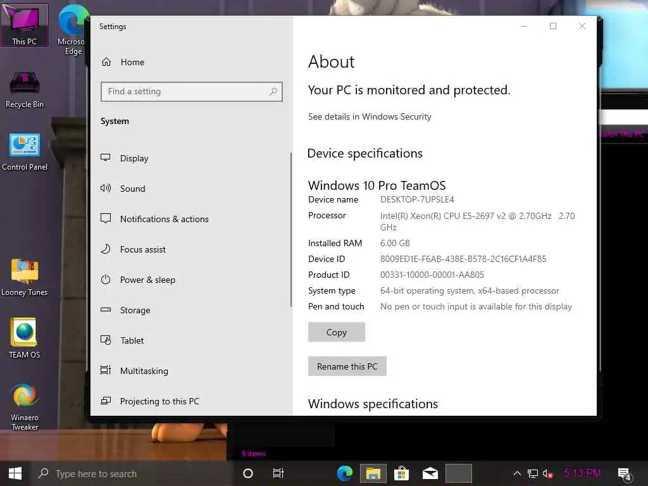Click the muted volume tray icon
Screen dimensions: 648x486
tap(547, 473)
